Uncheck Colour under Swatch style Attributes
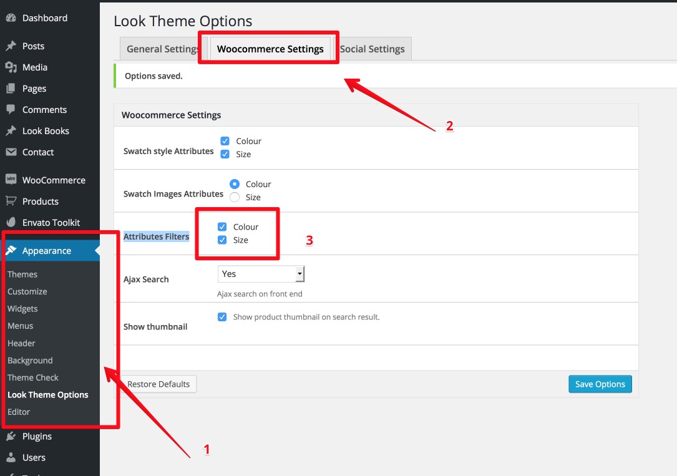 coord(225,141)
